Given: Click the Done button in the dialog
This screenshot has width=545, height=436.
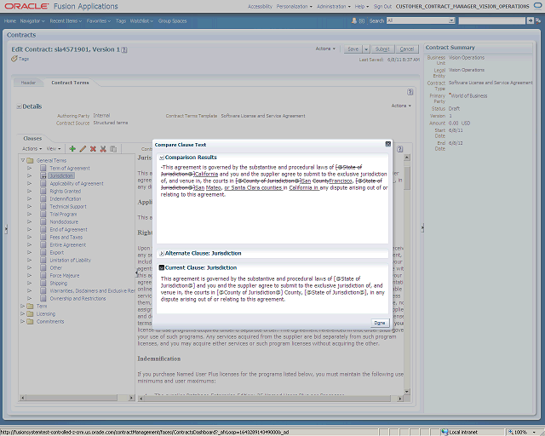Looking at the screenshot, I should coord(380,323).
